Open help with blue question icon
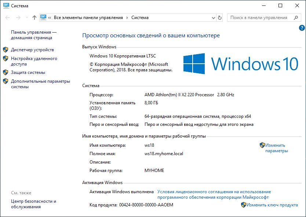 302,27
